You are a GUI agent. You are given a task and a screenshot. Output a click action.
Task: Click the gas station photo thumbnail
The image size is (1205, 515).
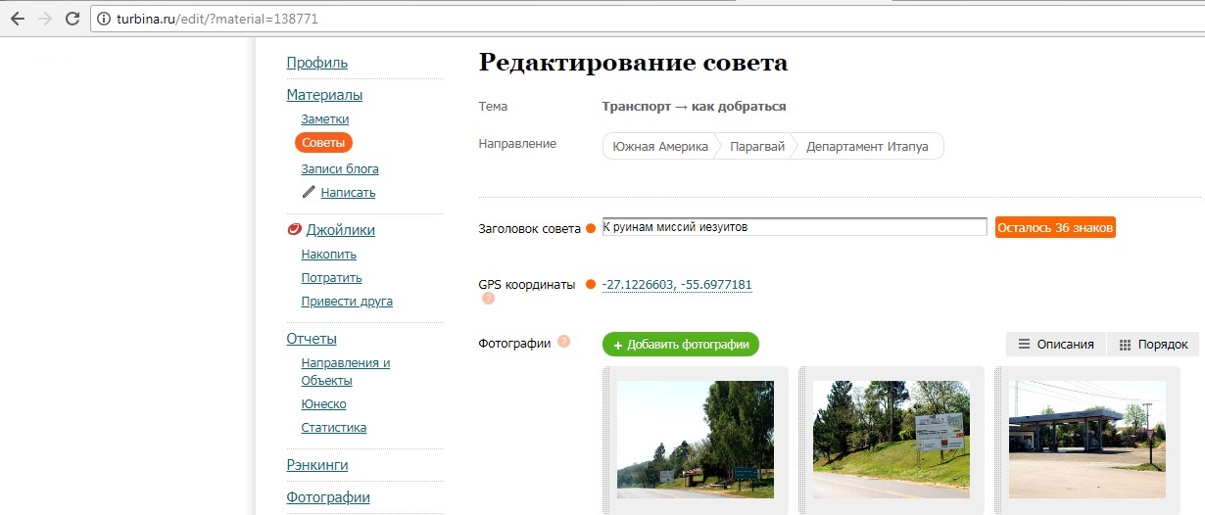[x=1086, y=439]
